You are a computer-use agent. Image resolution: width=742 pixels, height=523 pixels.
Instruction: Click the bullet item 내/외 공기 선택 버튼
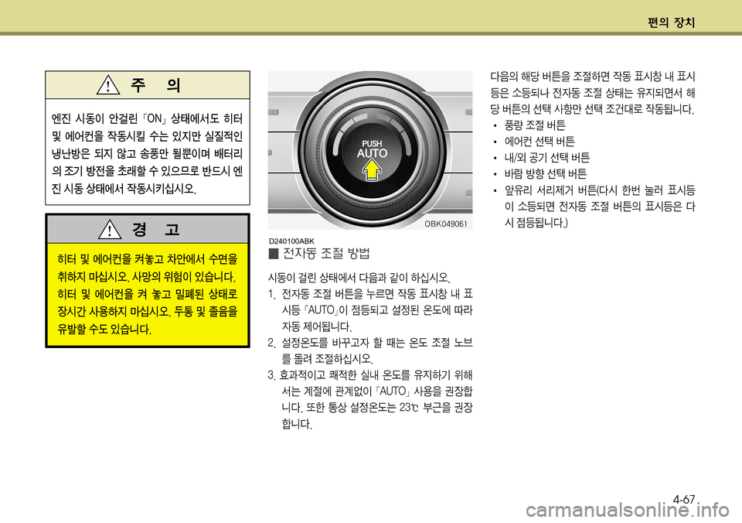click(x=547, y=157)
